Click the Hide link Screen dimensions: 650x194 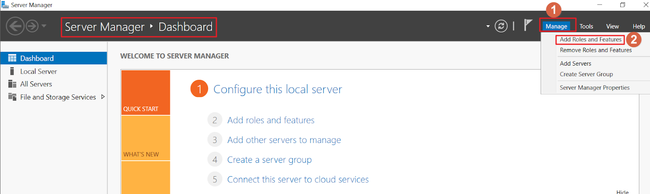pos(622,192)
